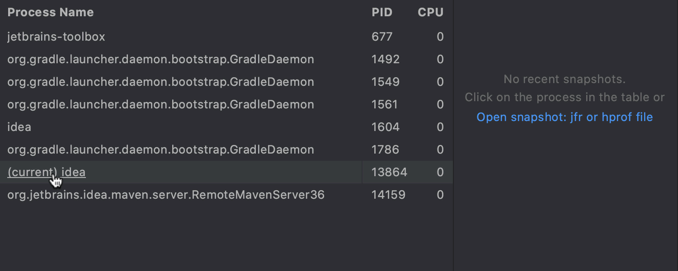This screenshot has height=271, width=678.
Task: Sort the table by PID column header
Action: [382, 12]
